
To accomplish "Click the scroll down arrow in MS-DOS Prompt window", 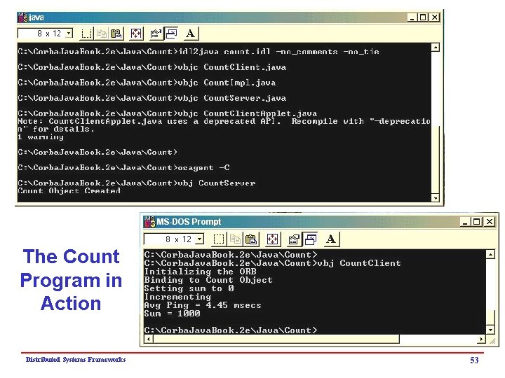I will coord(490,330).
